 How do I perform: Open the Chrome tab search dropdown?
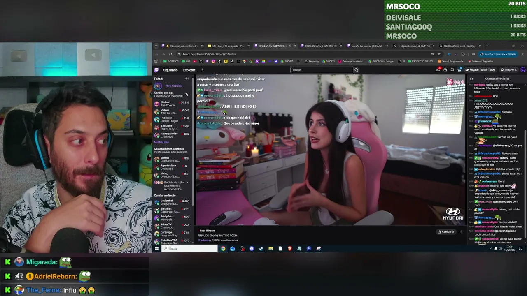click(x=155, y=46)
